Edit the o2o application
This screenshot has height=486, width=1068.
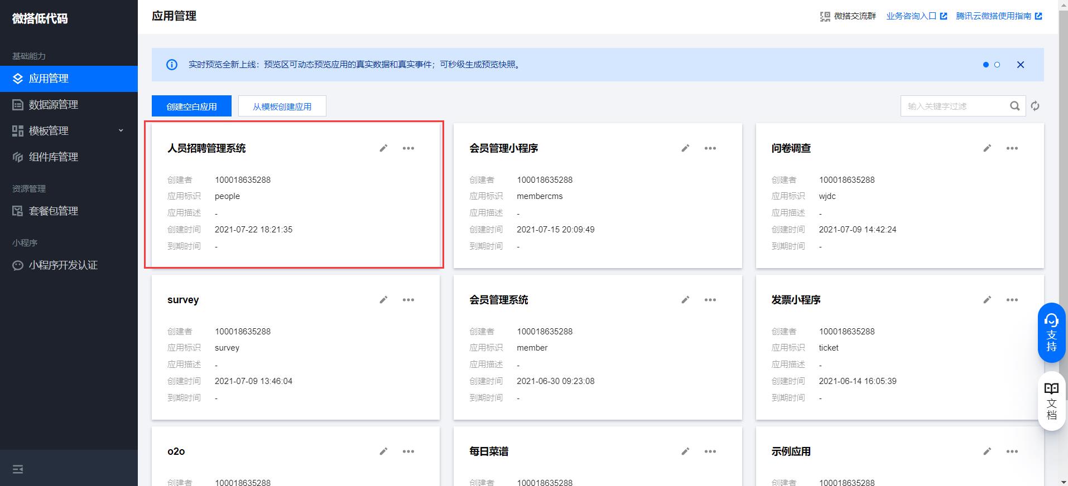(383, 451)
